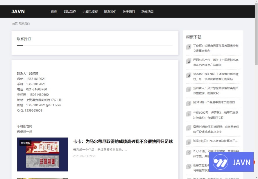The image size is (258, 179).
Task: Open article 第315期一个普通中国球员的自白
Action: [214, 102]
